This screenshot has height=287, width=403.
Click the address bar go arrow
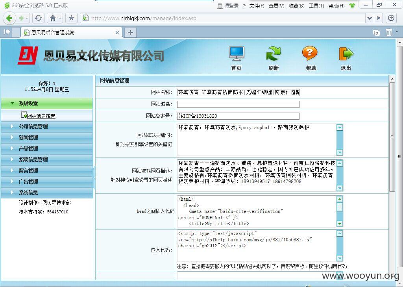pyautogui.click(x=379, y=18)
